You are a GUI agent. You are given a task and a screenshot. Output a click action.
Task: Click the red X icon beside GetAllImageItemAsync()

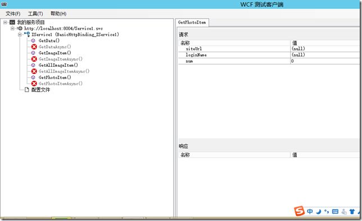coord(34,71)
